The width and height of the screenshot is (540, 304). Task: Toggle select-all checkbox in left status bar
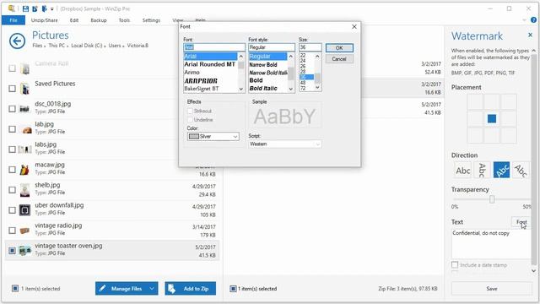(x=15, y=288)
